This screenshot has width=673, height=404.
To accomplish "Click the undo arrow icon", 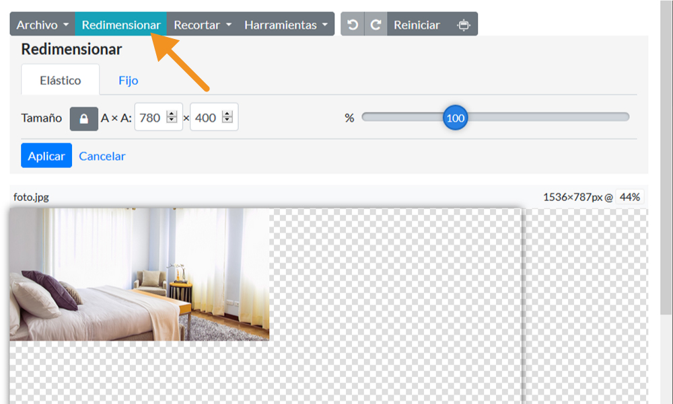I will [353, 24].
